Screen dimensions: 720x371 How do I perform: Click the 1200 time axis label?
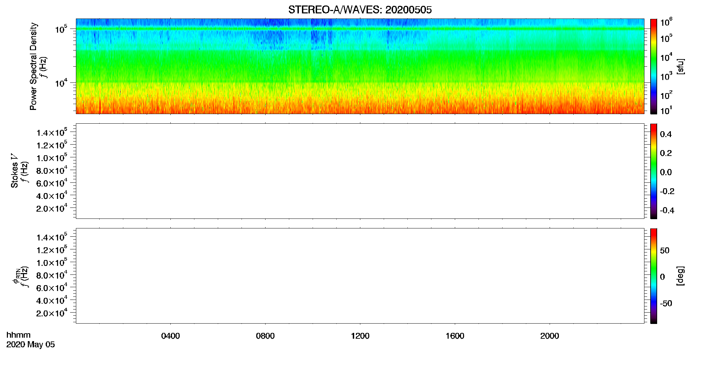point(360,336)
